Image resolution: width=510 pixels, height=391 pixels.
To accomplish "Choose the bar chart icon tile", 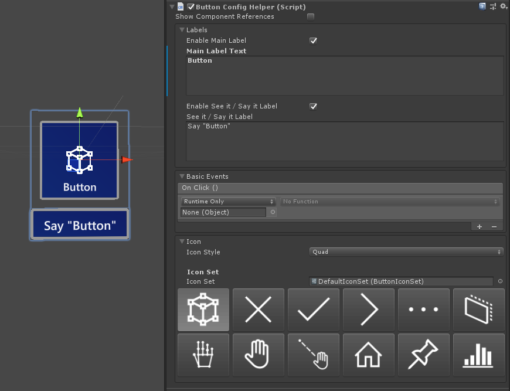I will tap(478, 355).
